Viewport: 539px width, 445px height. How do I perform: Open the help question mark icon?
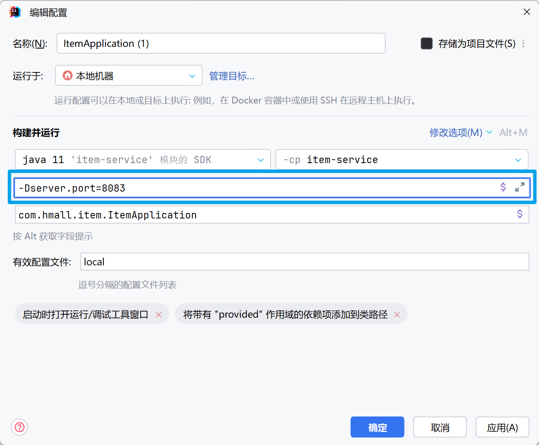(x=20, y=427)
